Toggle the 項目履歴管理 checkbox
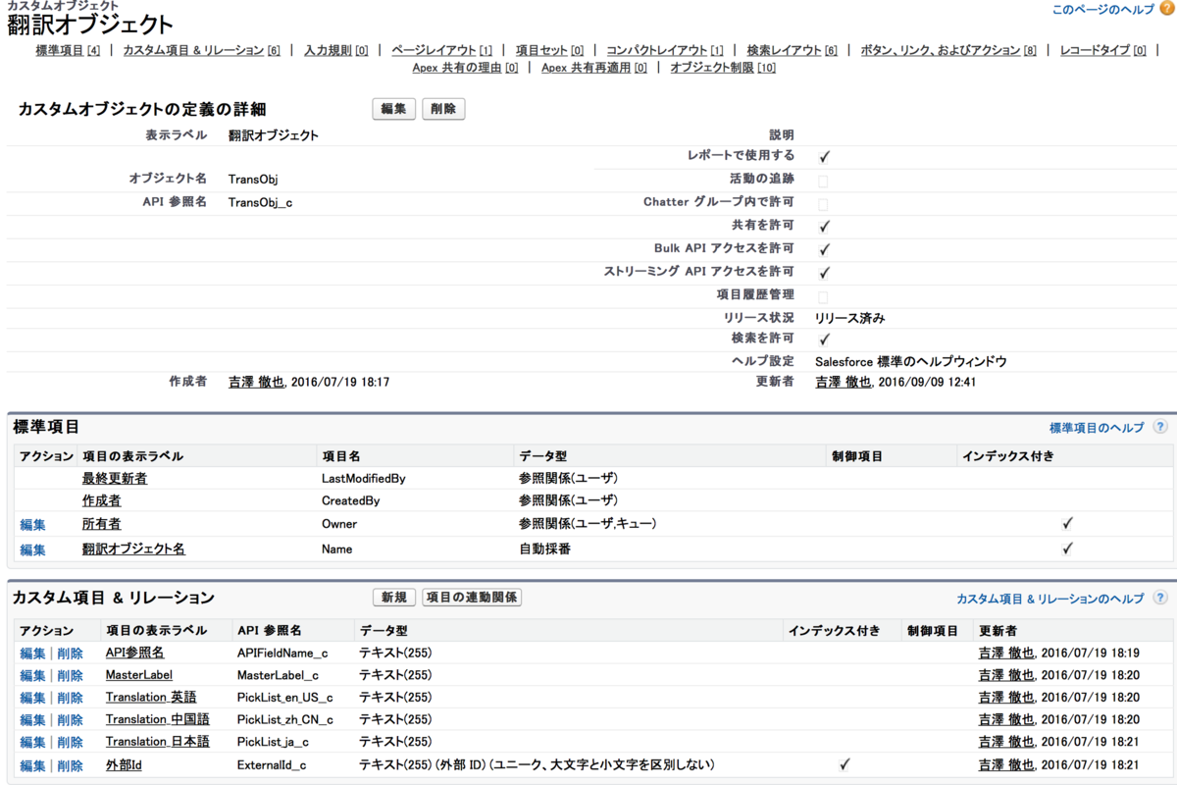Viewport: 1177px width, 785px height. tap(823, 296)
